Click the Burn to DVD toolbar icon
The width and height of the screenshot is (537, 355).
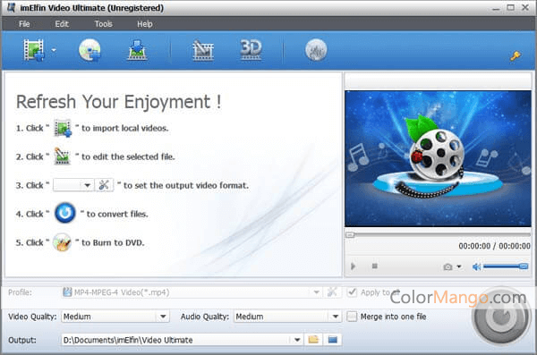click(x=316, y=50)
